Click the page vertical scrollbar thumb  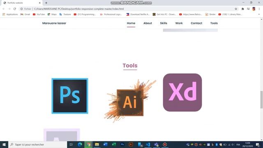coord(261,99)
